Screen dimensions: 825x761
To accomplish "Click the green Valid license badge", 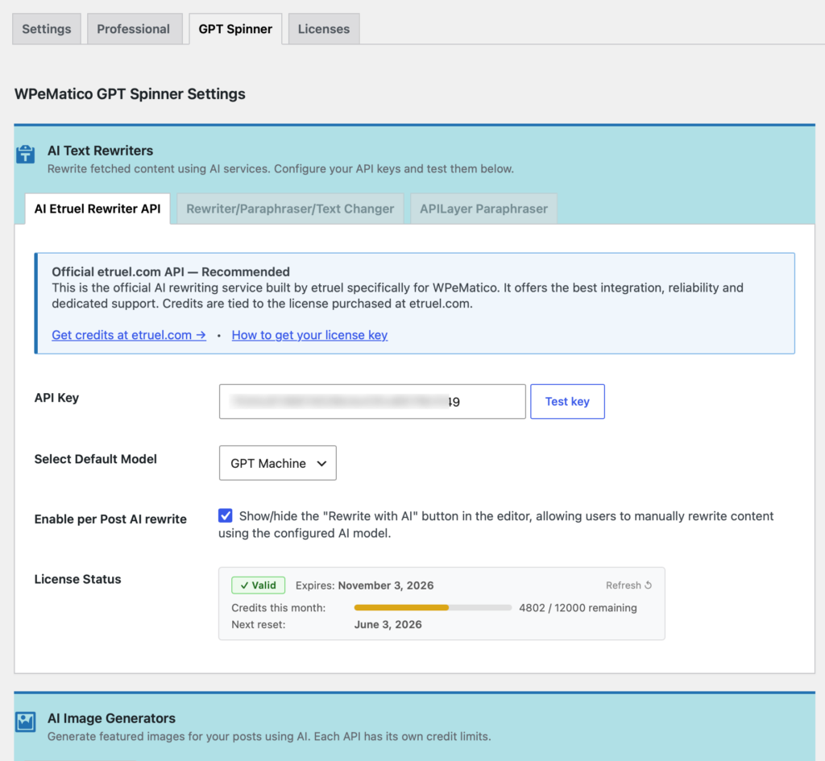I will 259,585.
